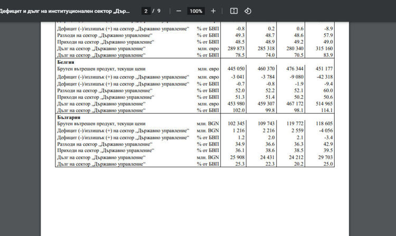
Task: Rotate the document with the rotate icon
Action: point(247,11)
